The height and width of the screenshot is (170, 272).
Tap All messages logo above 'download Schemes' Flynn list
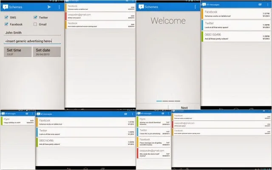[x=139, y=113]
